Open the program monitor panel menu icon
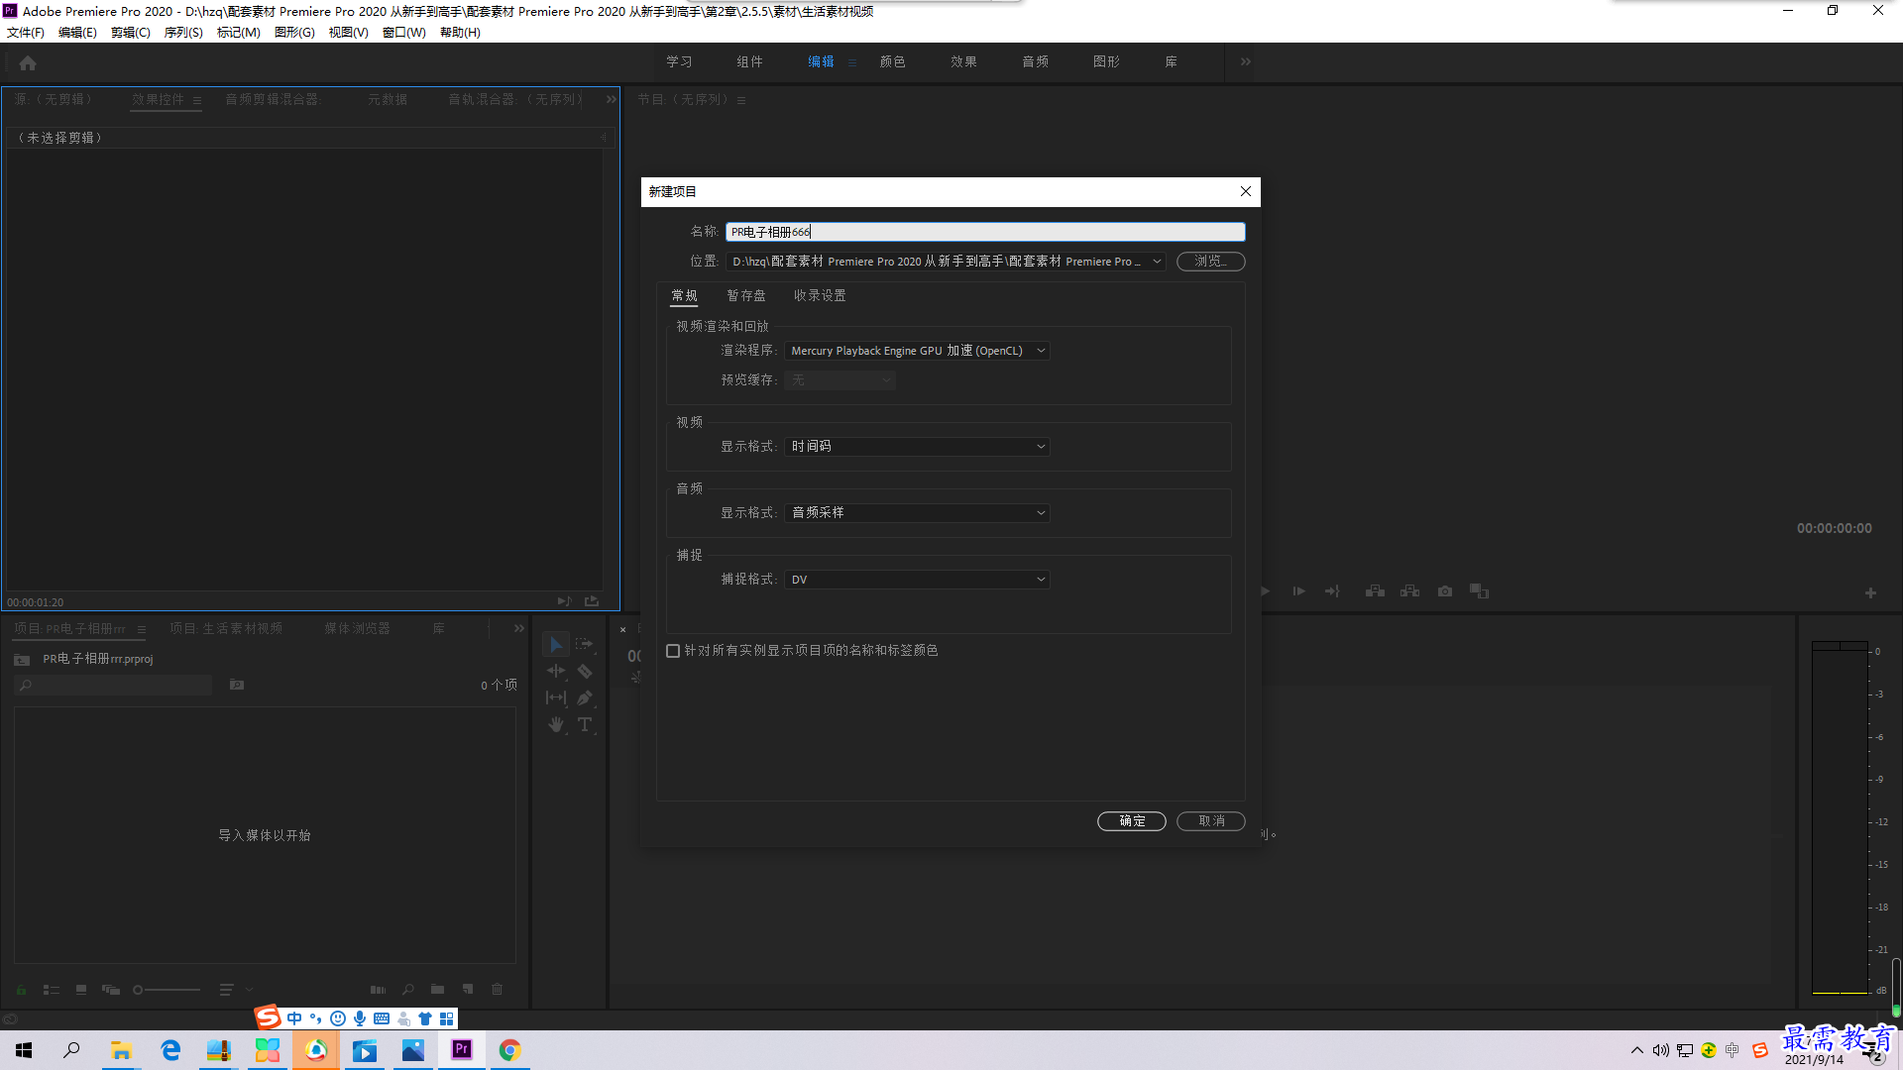1903x1070 pixels. coord(741,100)
